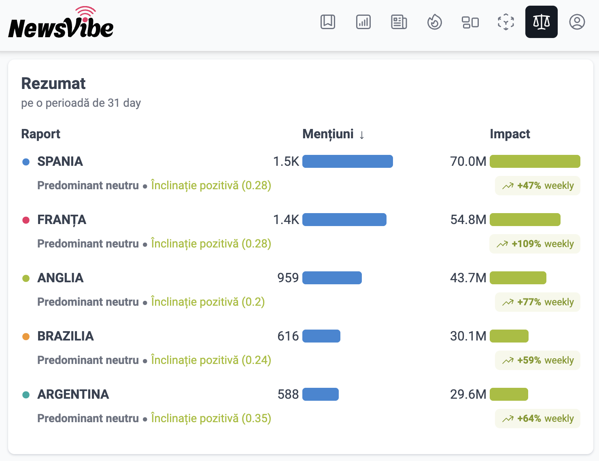Click the 1.5K mentions value
The height and width of the screenshot is (461, 599).
tap(286, 161)
